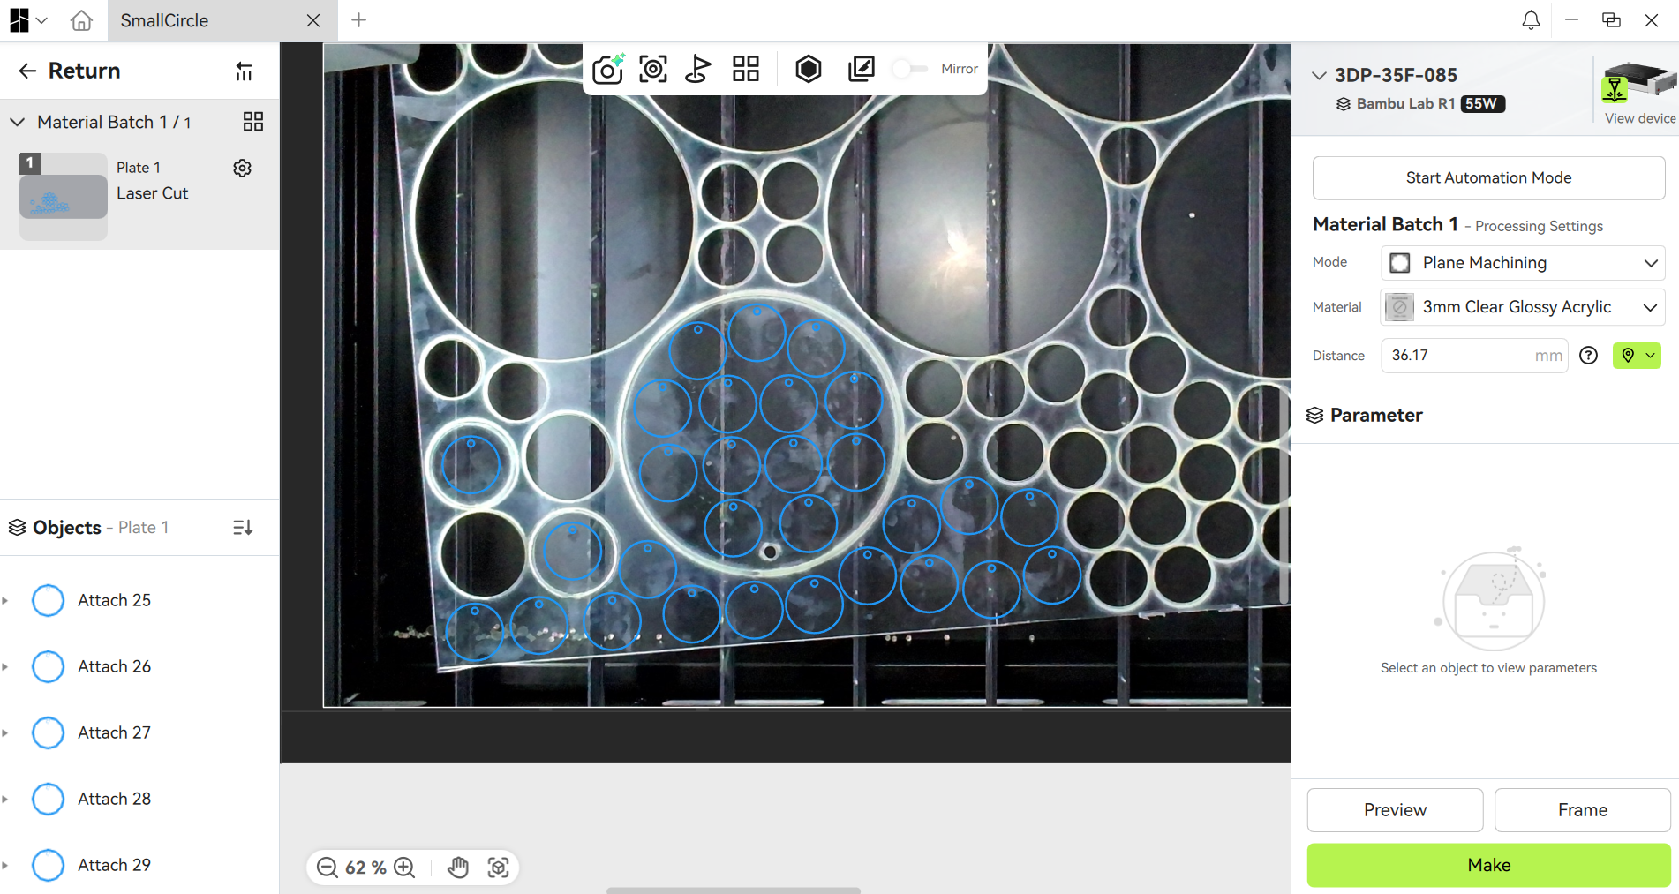Image resolution: width=1679 pixels, height=894 pixels.
Task: Click the Preview button
Action: tap(1395, 810)
